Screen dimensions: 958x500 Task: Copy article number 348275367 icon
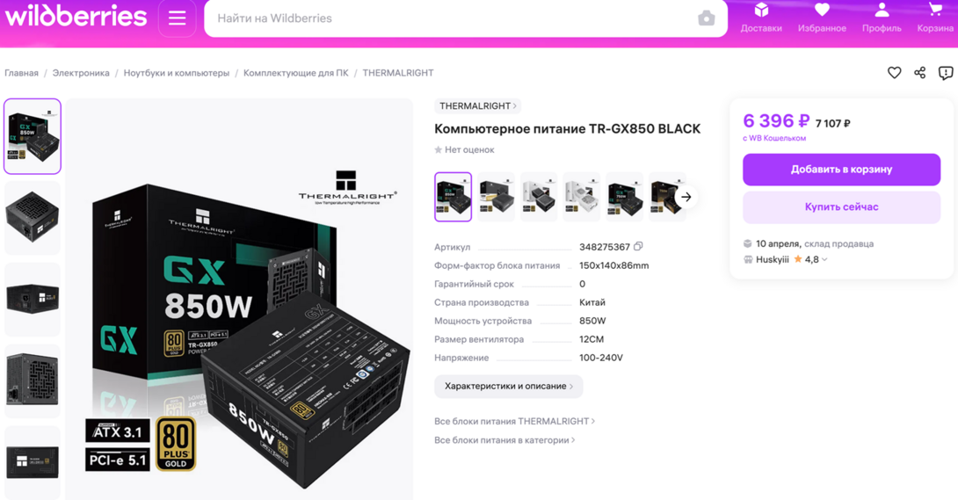tap(638, 247)
